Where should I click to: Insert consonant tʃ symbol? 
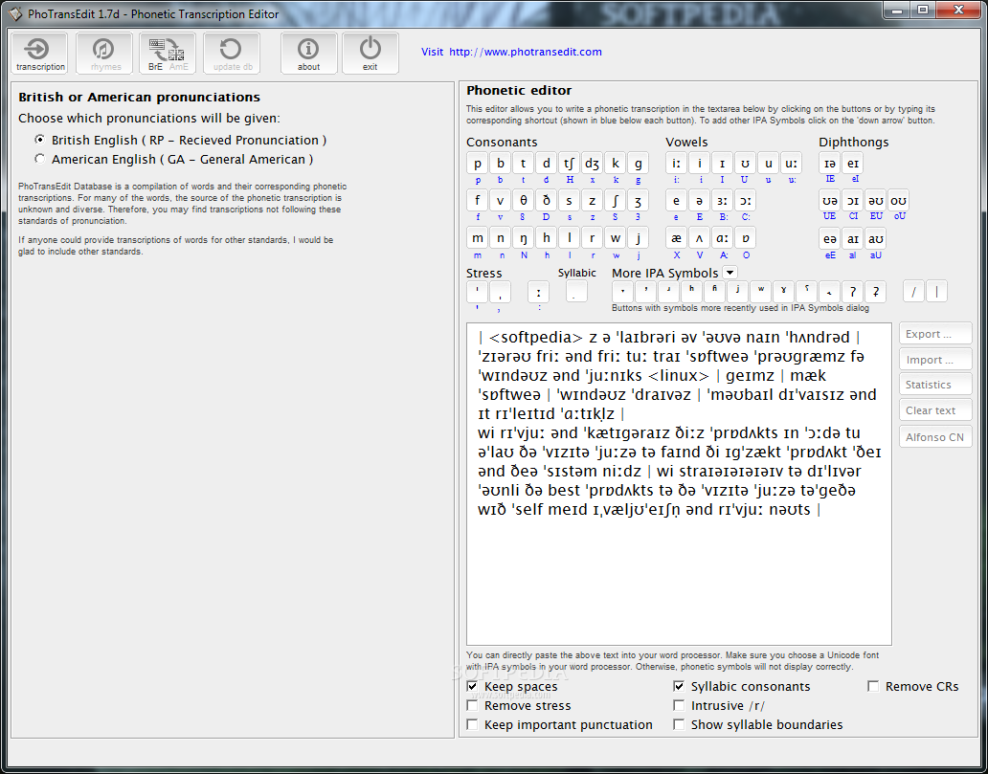tap(570, 164)
